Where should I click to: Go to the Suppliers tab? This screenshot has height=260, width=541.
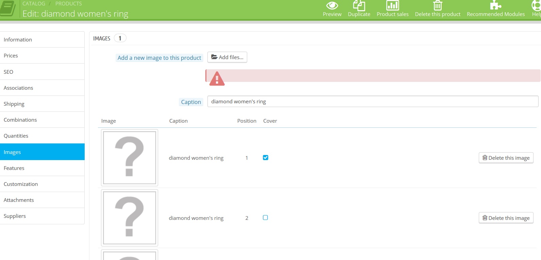[x=42, y=216]
